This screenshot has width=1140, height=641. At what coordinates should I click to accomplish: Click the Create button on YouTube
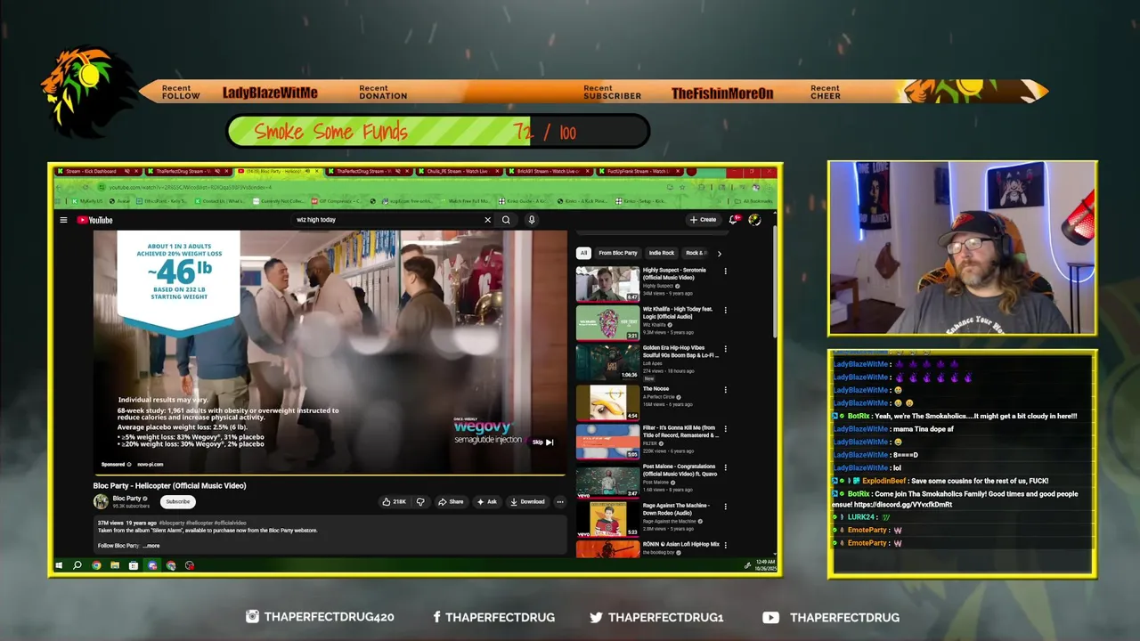coord(703,220)
